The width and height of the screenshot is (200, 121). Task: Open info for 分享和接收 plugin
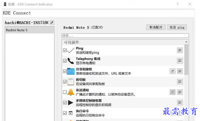pyautogui.click(x=180, y=71)
